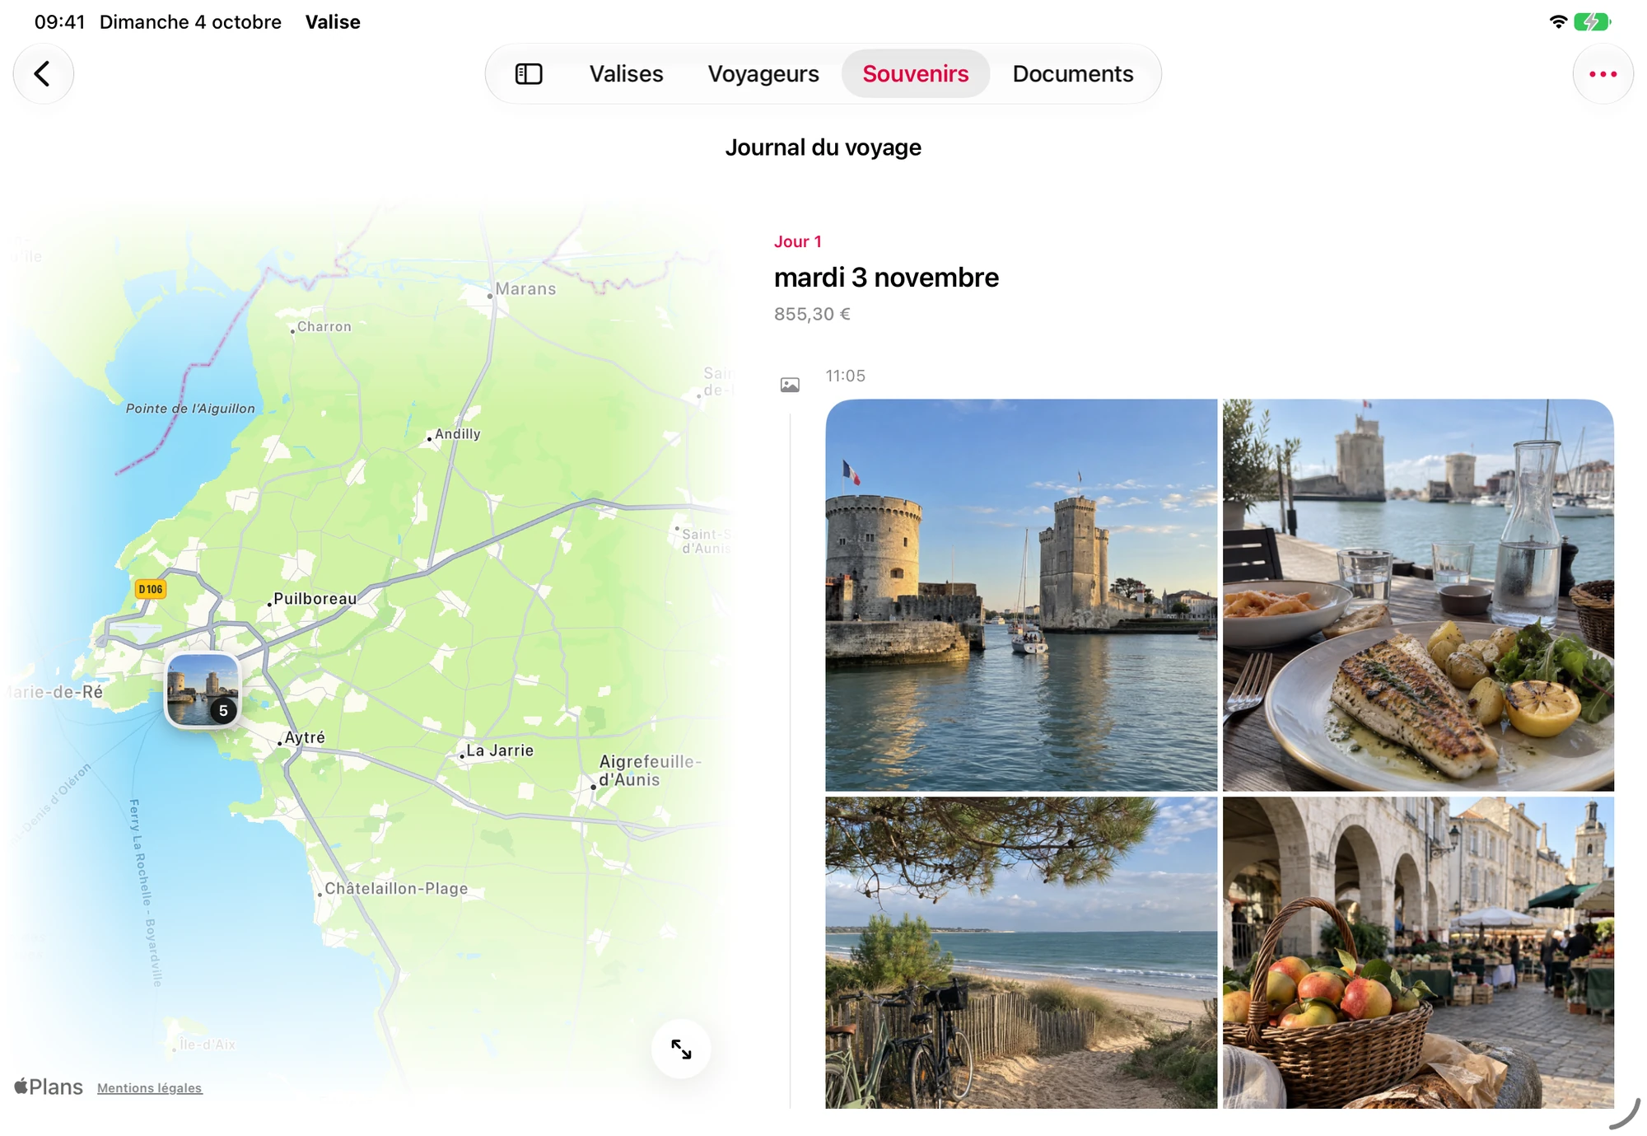Click Charron on the map

[x=324, y=327]
